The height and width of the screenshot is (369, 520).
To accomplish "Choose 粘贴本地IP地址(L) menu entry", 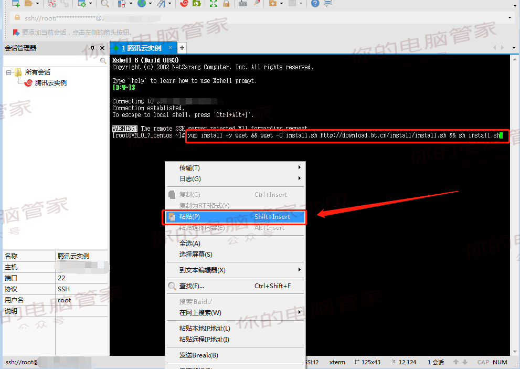I will [x=236, y=329].
